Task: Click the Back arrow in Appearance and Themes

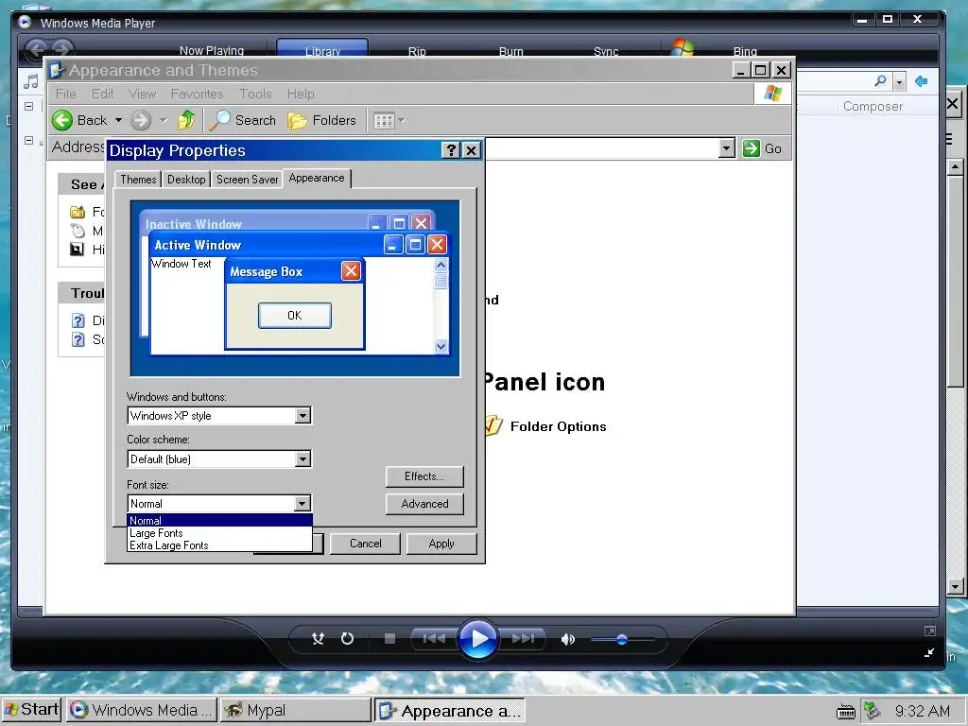Action: click(62, 120)
